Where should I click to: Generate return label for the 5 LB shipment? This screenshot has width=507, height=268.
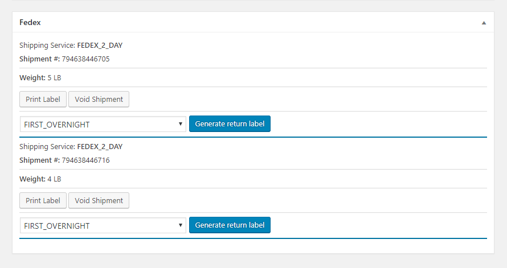[x=230, y=123]
